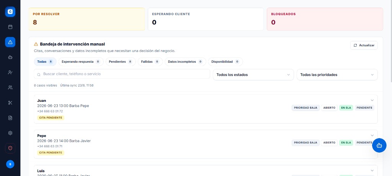392x176 pixels.
Task: Click Juan's Abierto badge
Action: pos(329,108)
